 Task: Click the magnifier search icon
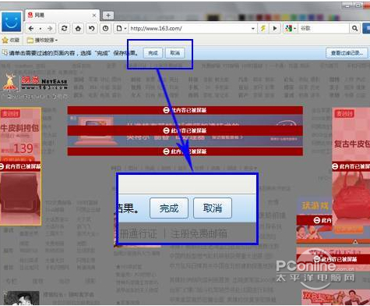click(x=354, y=28)
